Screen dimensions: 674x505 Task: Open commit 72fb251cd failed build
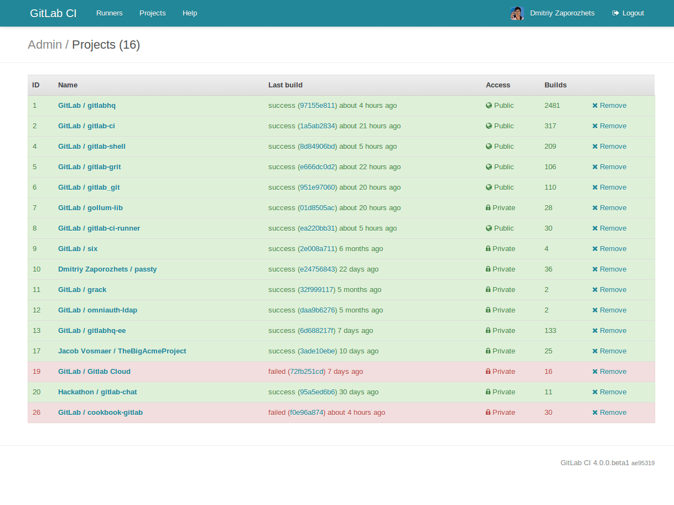tap(307, 372)
